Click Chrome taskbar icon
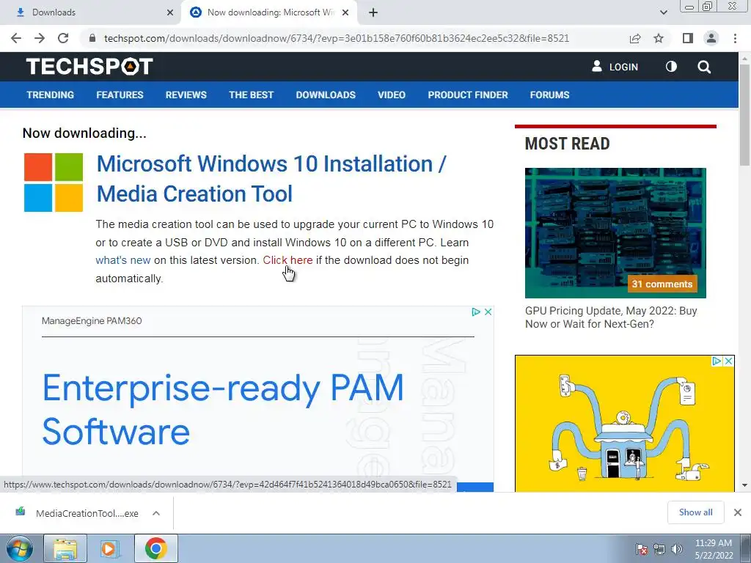The width and height of the screenshot is (751, 563). click(x=155, y=548)
